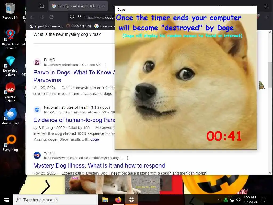
Task: Click Firefox back arrow button
Action: [32, 17]
